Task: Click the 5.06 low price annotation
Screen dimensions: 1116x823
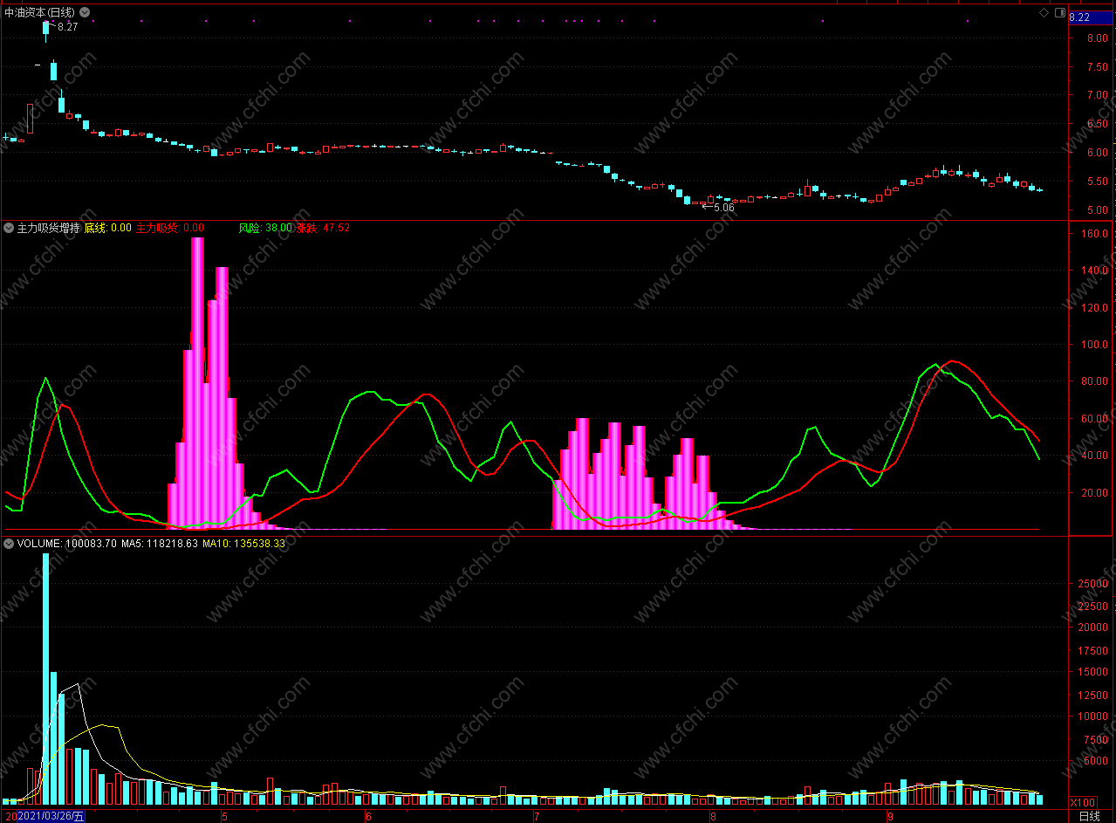Action: pos(723,208)
